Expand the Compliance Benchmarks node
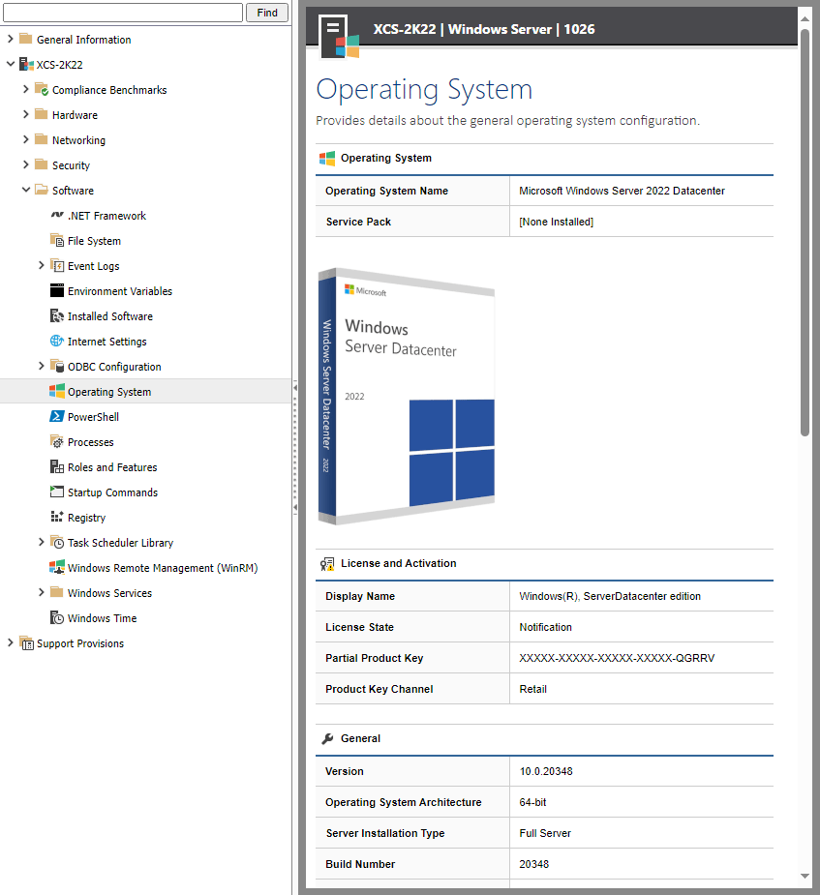820x895 pixels. click(x=26, y=89)
